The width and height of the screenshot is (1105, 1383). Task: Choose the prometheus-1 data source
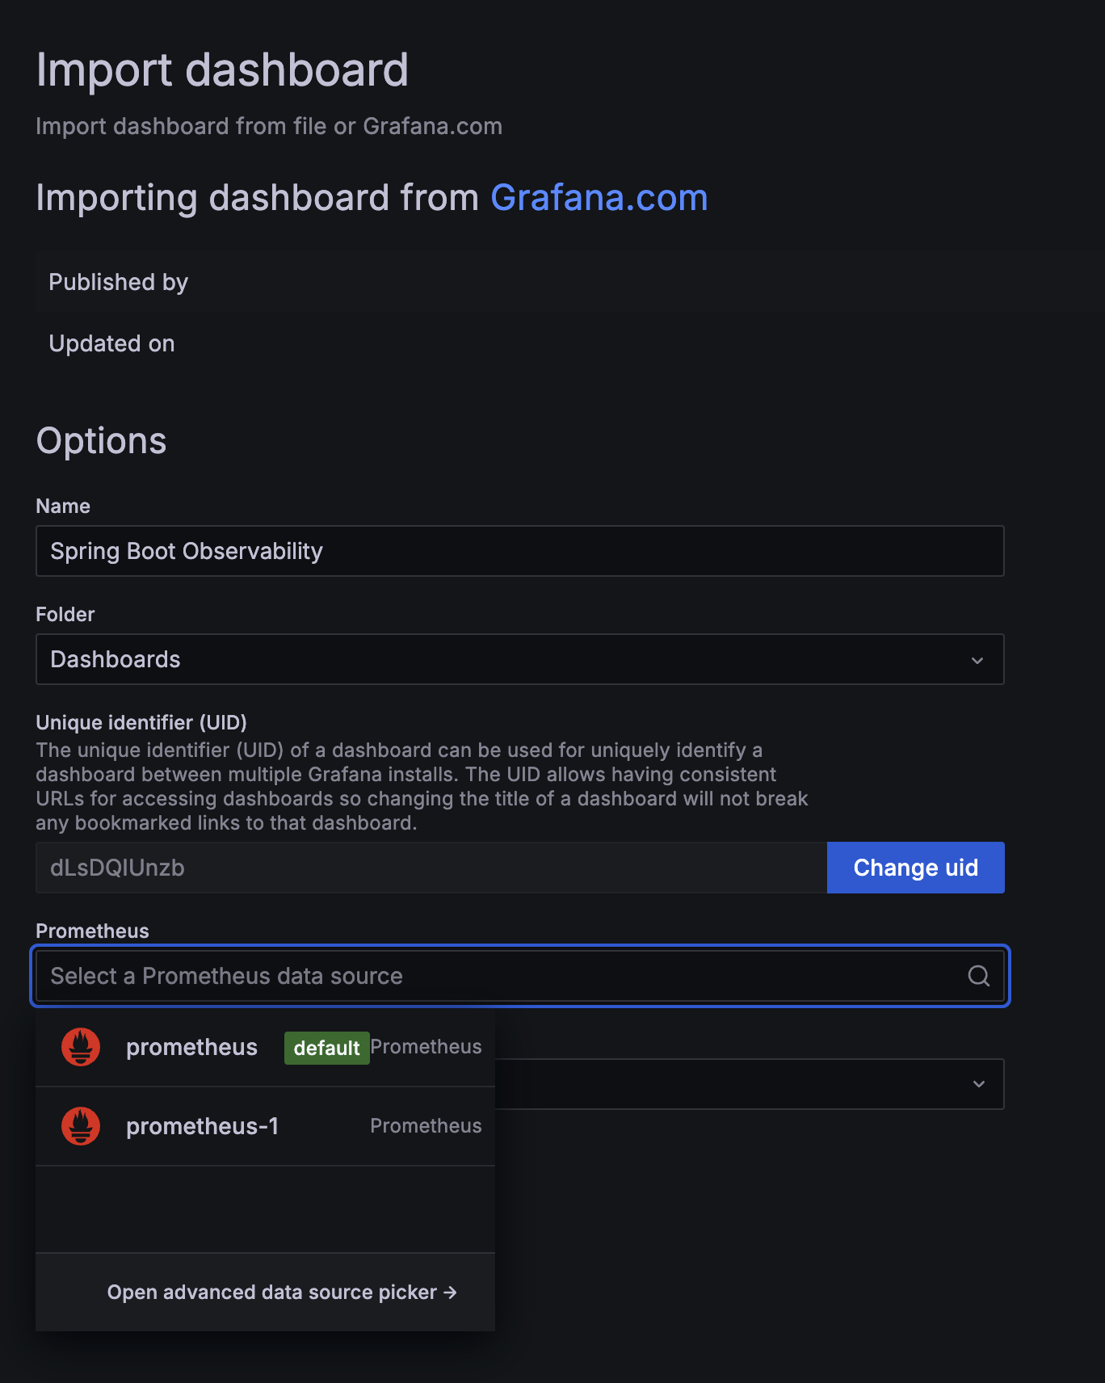point(265,1126)
